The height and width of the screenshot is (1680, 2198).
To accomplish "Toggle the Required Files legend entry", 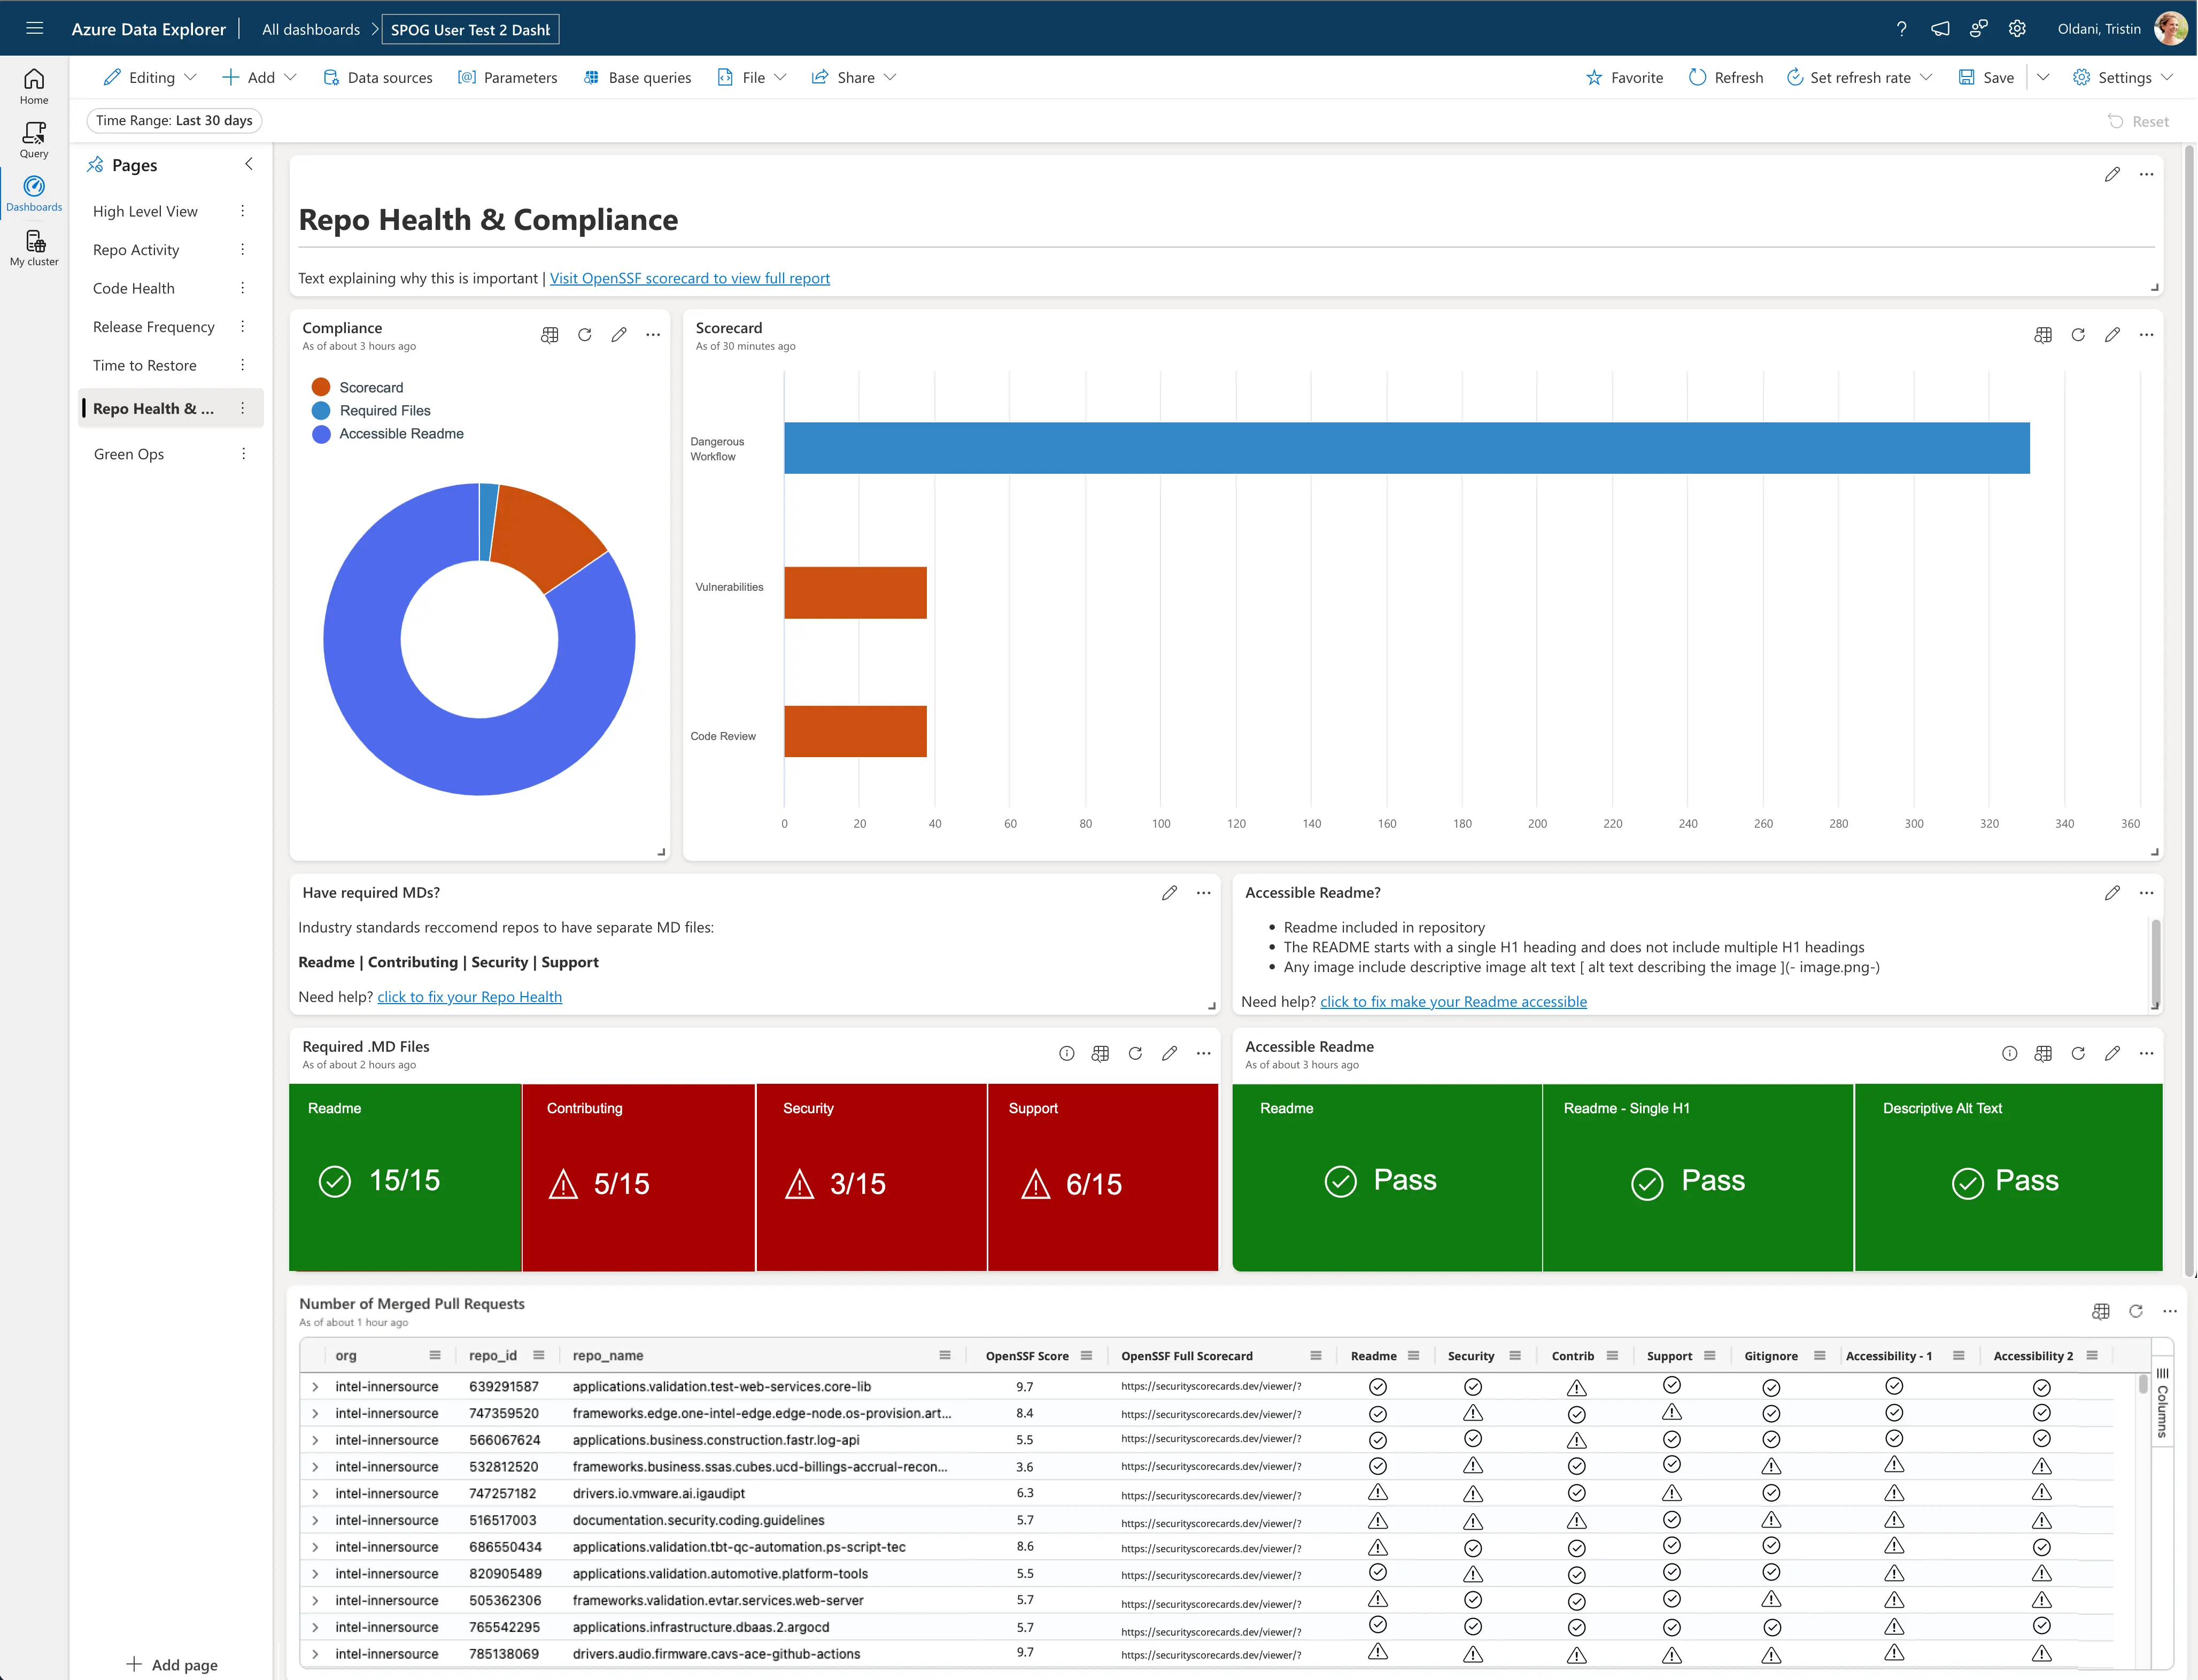I will (385, 410).
